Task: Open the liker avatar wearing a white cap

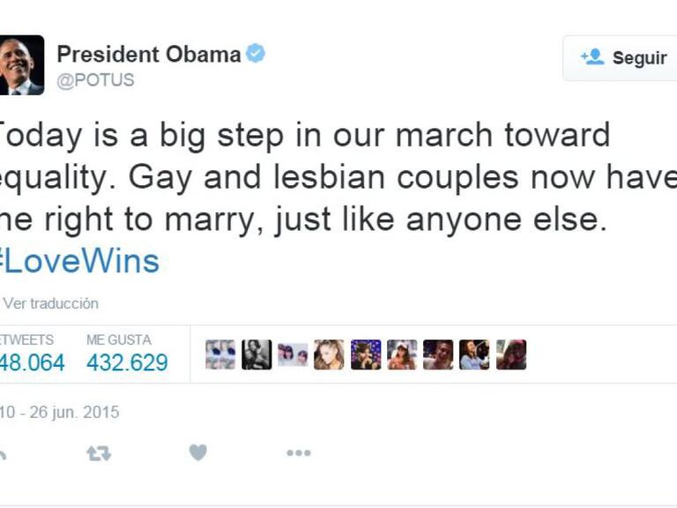Action: coord(402,355)
